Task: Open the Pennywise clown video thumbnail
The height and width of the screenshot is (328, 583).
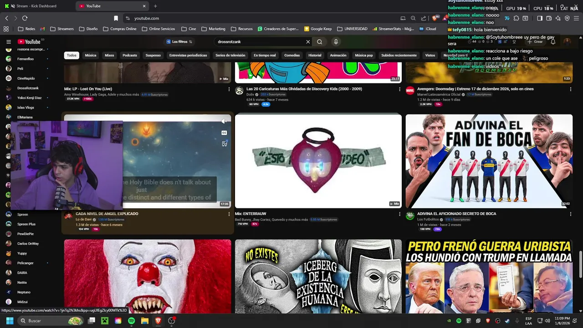Action: pyautogui.click(x=148, y=276)
